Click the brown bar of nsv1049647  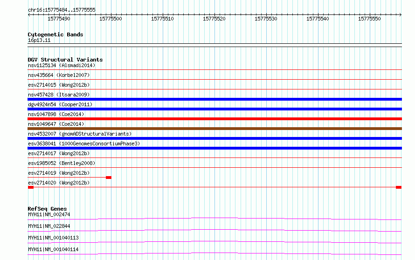(214, 129)
